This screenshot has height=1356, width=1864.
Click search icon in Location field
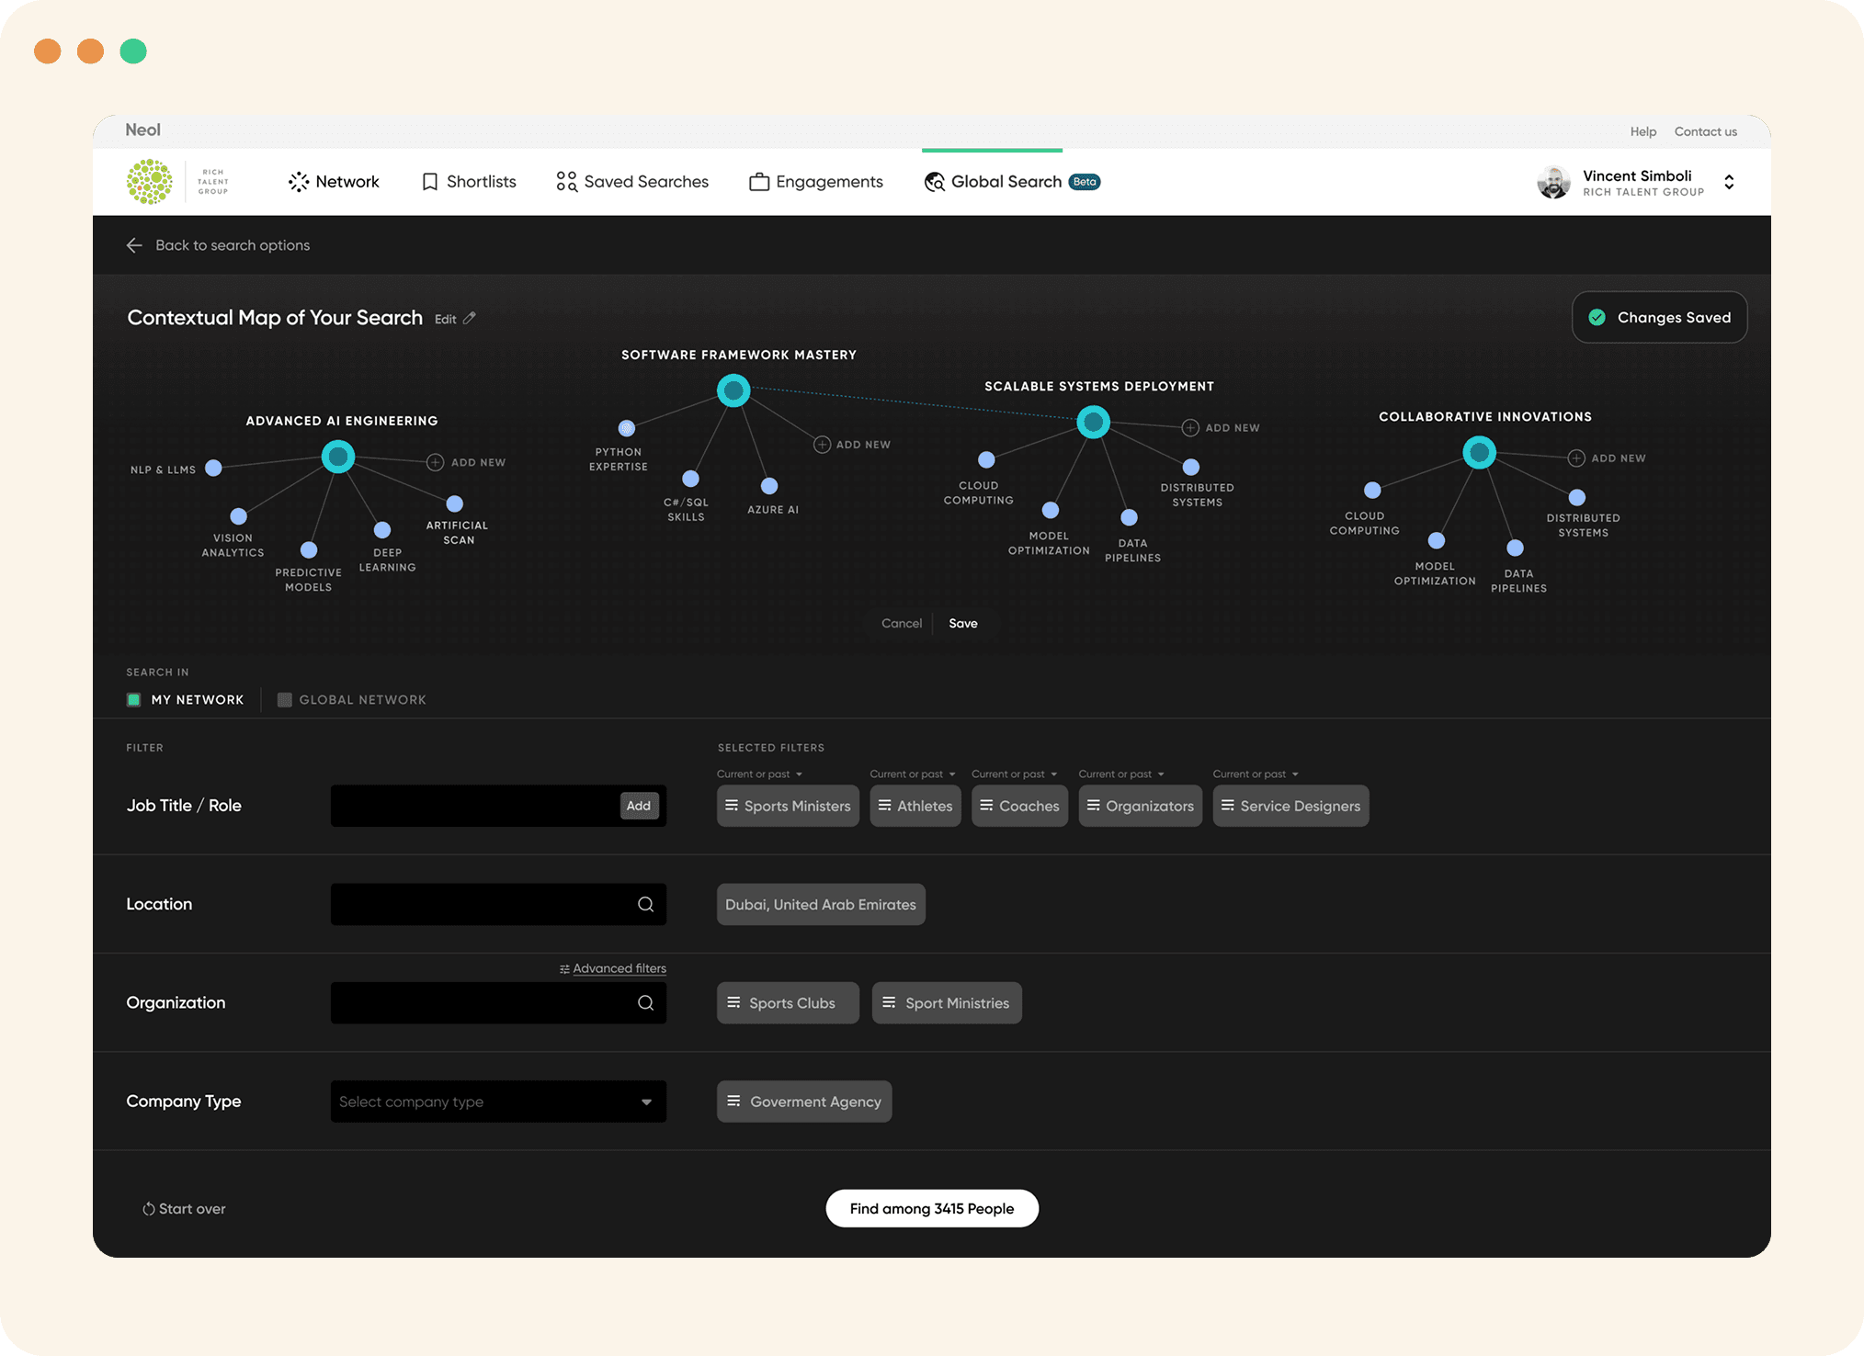coord(645,904)
